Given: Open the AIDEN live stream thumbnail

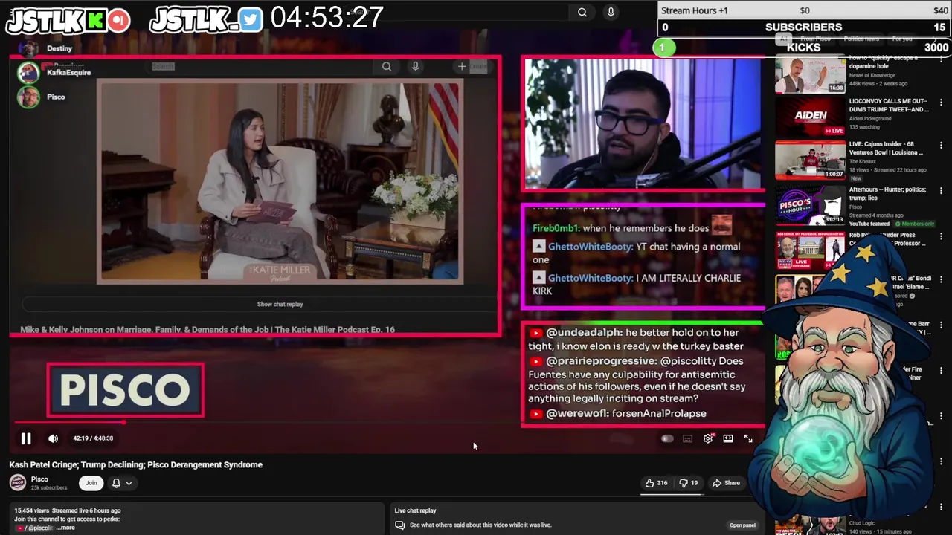Looking at the screenshot, I should click(x=810, y=117).
